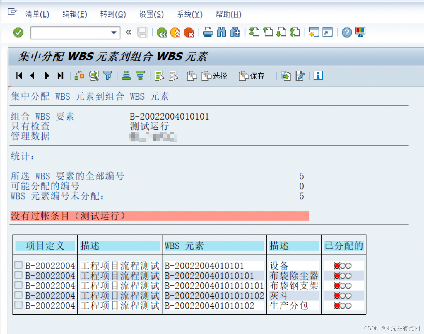This screenshot has width=424, height=334.
Task: Check the checkbox for the 设备 row
Action: (18, 265)
